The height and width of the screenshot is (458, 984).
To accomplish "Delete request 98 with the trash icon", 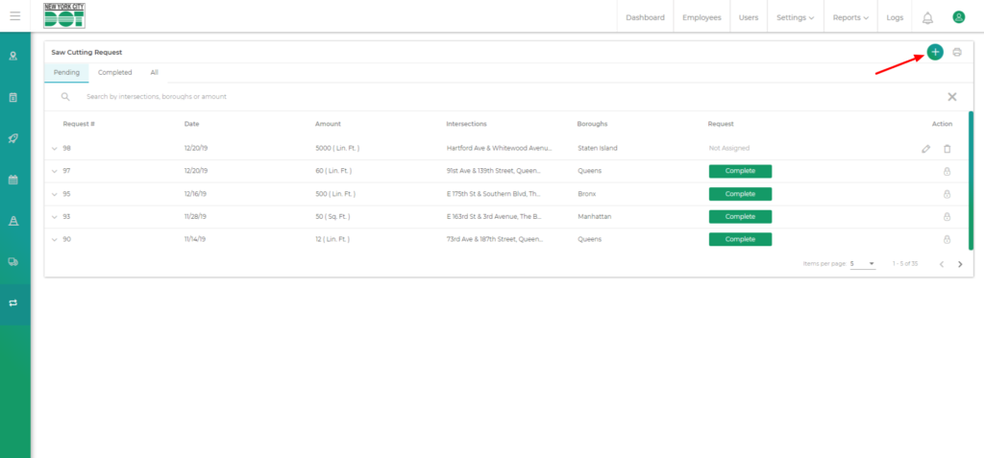I will (x=947, y=149).
